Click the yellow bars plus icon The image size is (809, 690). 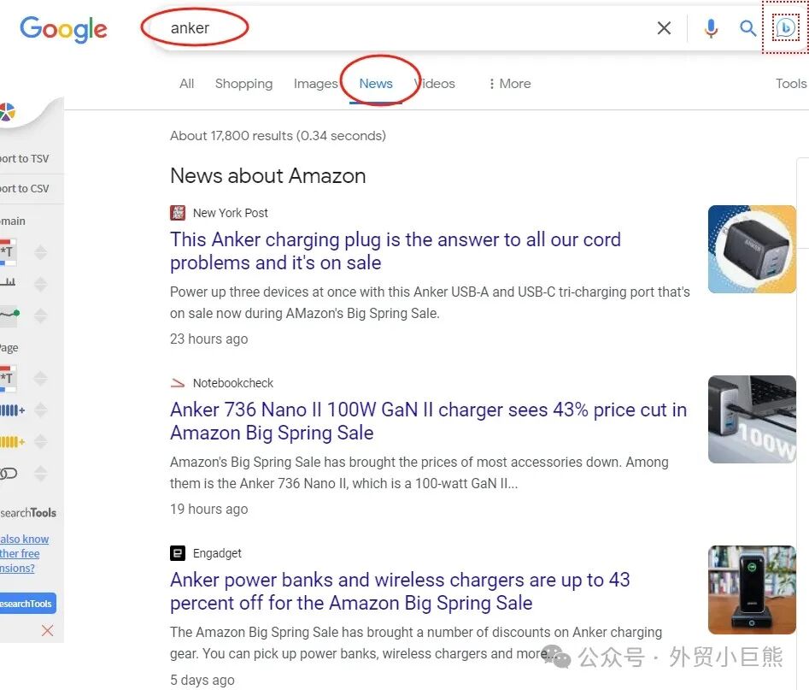point(12,442)
